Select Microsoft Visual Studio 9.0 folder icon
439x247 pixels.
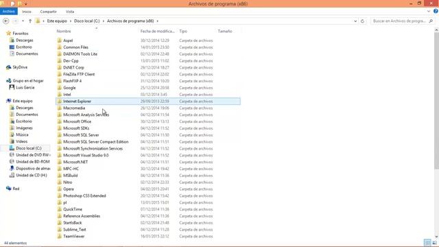click(x=60, y=155)
